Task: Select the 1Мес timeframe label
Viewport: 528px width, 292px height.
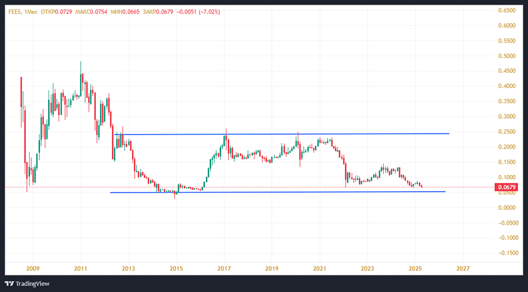Action: point(31,12)
